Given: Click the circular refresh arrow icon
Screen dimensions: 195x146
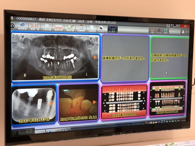Looking at the screenshot, I should 12,26.
